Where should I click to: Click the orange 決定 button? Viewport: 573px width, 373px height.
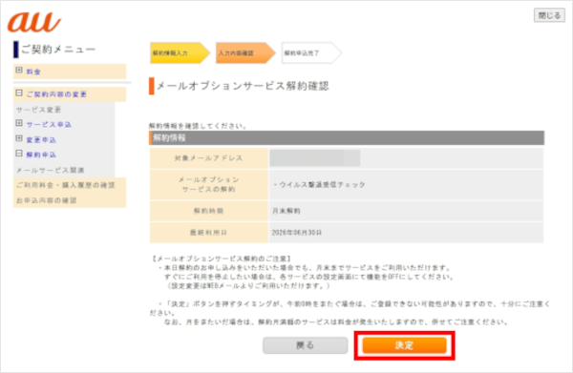(404, 345)
